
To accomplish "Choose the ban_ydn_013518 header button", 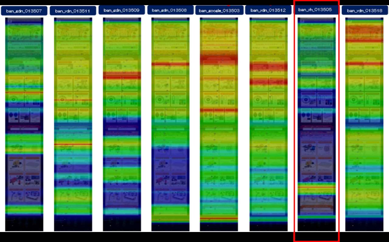I will coord(365,10).
